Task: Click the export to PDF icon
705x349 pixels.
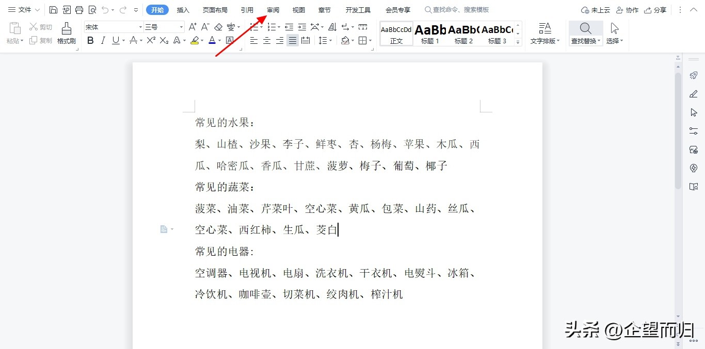Action: [67, 10]
